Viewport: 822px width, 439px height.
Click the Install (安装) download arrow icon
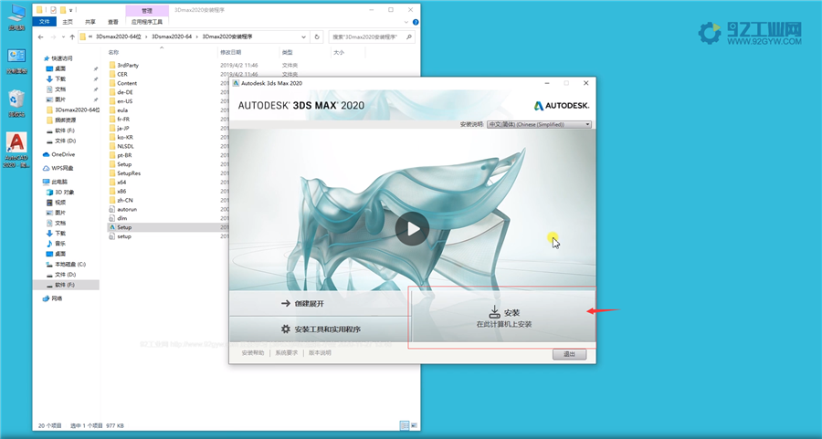[494, 312]
